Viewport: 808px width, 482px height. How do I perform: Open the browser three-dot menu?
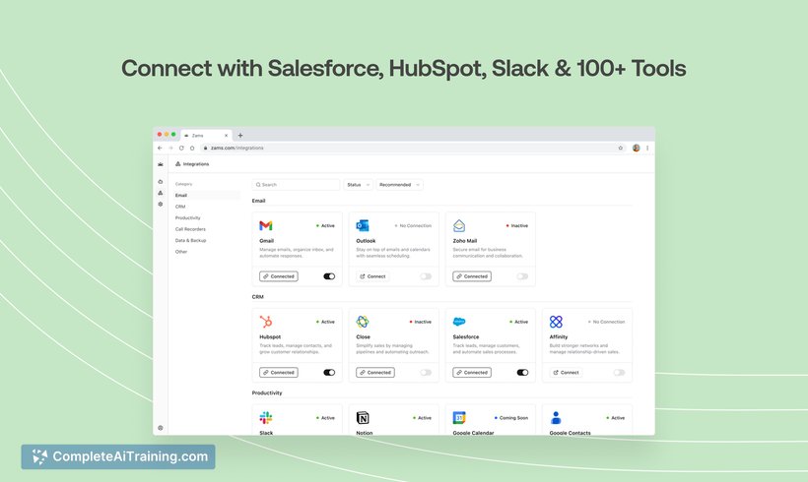coord(647,148)
